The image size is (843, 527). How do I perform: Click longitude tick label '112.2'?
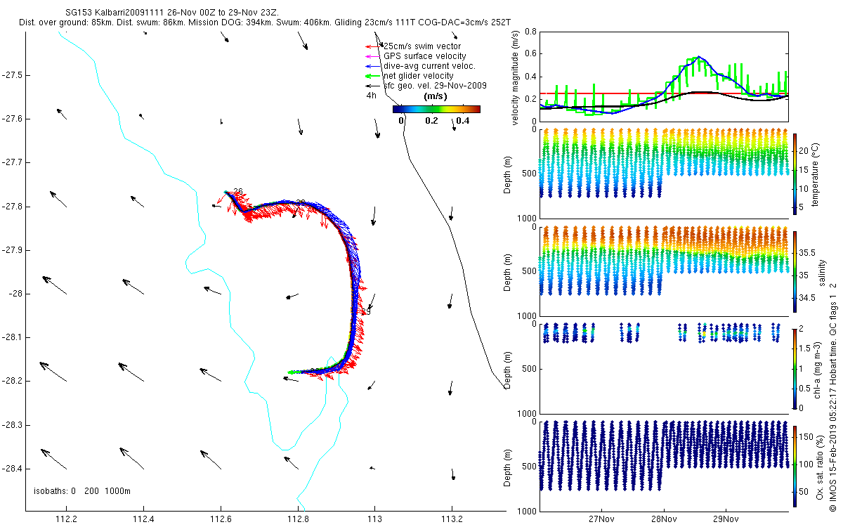66,520
